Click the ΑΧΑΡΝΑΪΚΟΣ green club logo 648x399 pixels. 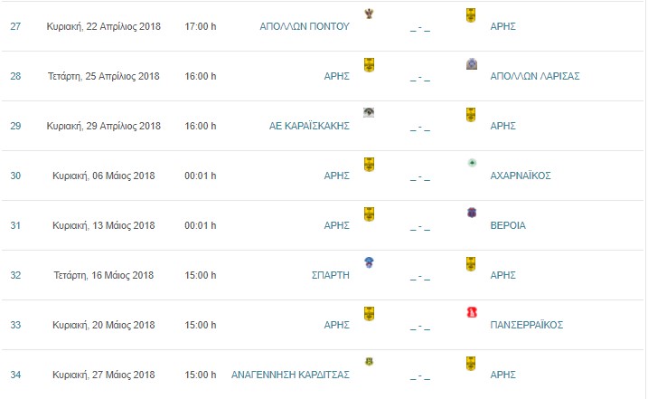click(472, 163)
